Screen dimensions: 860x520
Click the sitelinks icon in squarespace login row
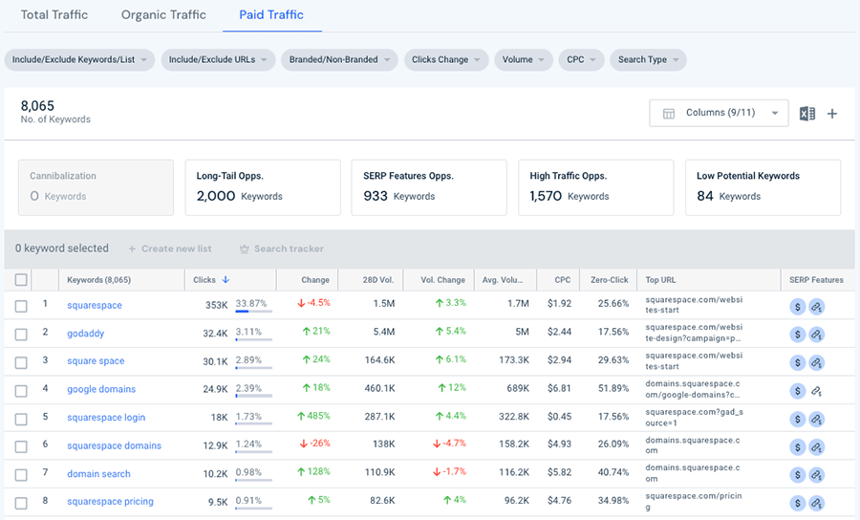[817, 420]
